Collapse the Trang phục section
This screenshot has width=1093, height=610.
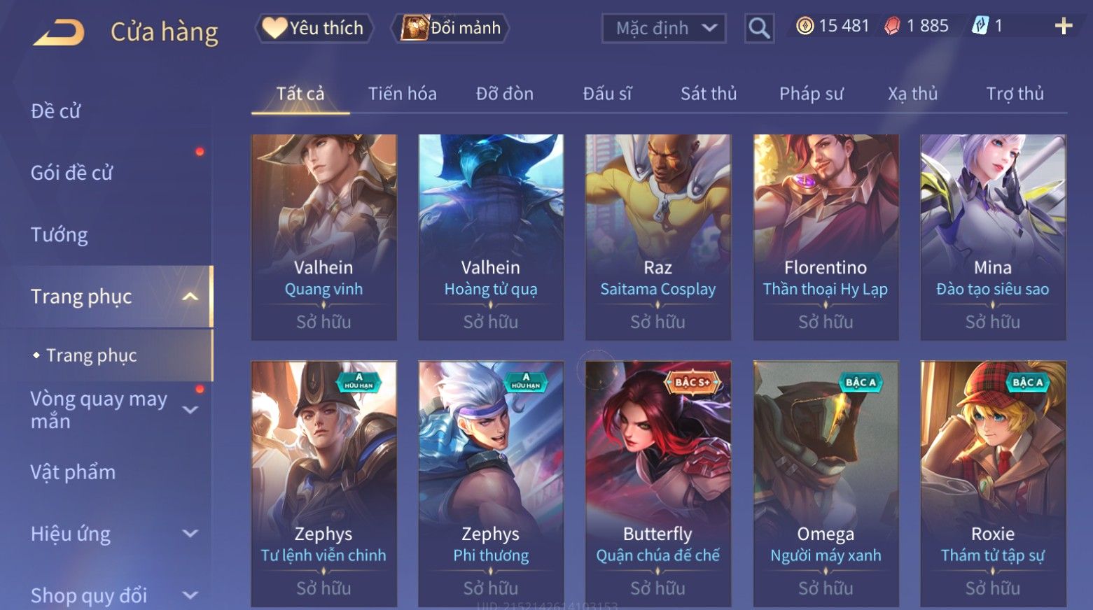tap(190, 297)
